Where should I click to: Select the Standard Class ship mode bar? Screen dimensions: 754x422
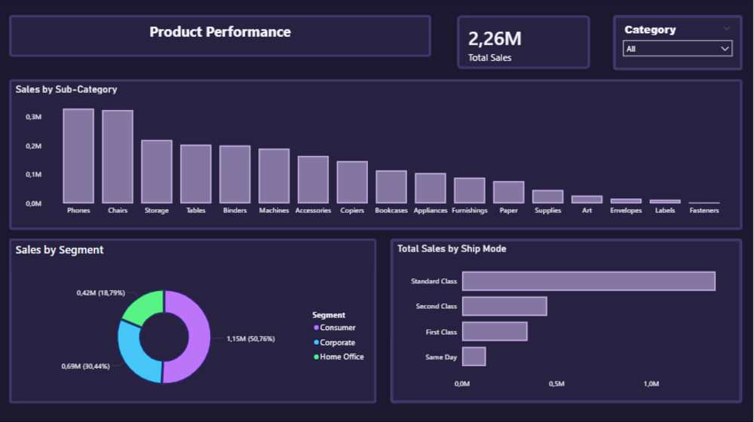coord(589,281)
